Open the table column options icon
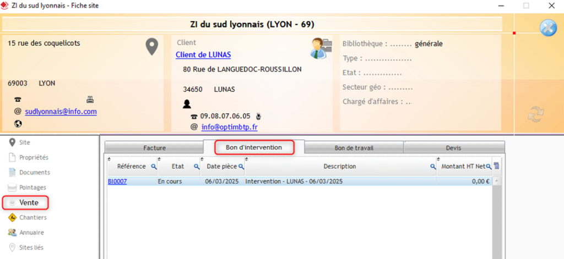The height and width of the screenshot is (259, 564). (497, 167)
